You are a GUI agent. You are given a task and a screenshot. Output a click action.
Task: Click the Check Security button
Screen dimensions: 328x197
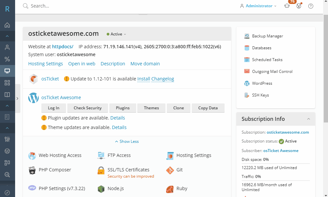88,108
